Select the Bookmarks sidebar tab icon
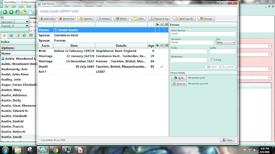 point(18,36)
